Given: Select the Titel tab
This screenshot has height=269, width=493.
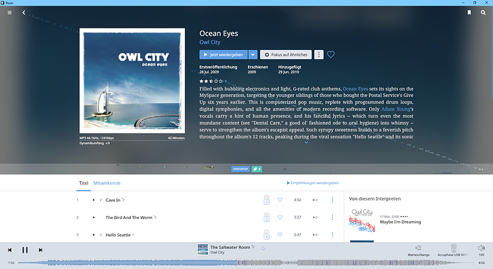Looking at the screenshot, I should pos(84,183).
